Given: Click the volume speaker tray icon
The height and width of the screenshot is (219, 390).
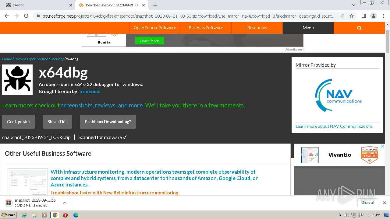Looking at the screenshot, I should click(346, 215).
